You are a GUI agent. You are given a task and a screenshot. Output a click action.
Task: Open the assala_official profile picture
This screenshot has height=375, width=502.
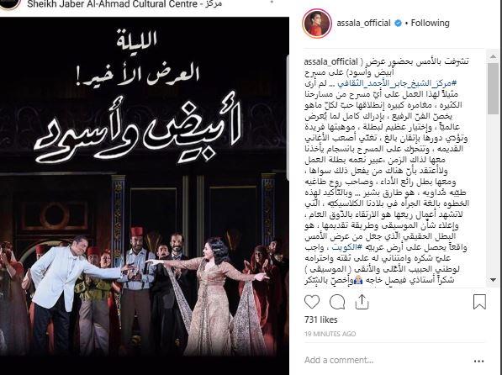317,24
